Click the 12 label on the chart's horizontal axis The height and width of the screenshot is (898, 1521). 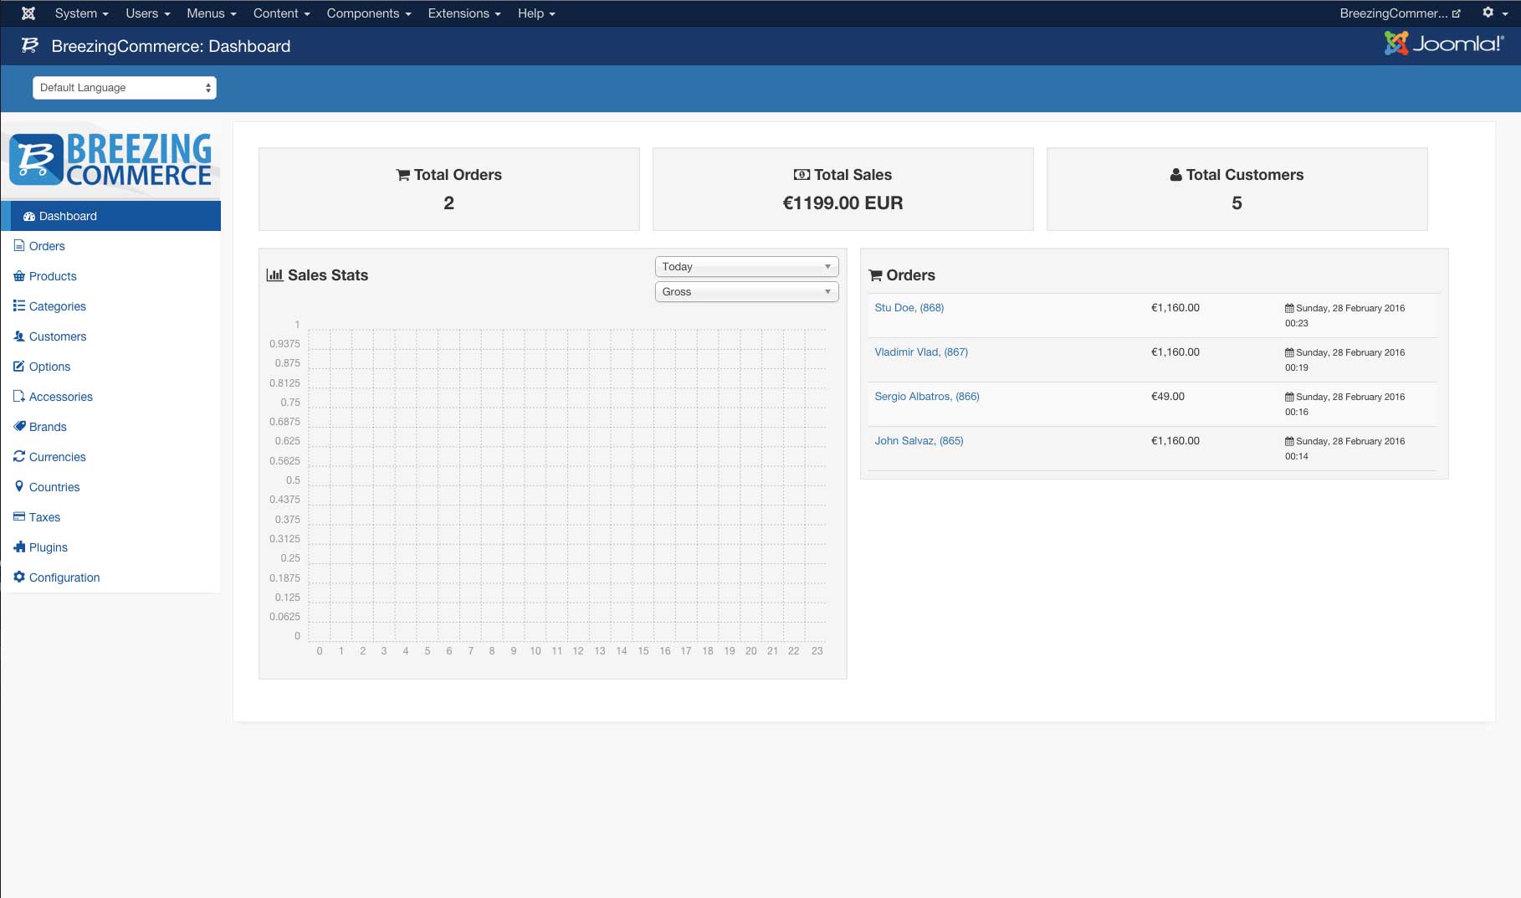pos(578,651)
